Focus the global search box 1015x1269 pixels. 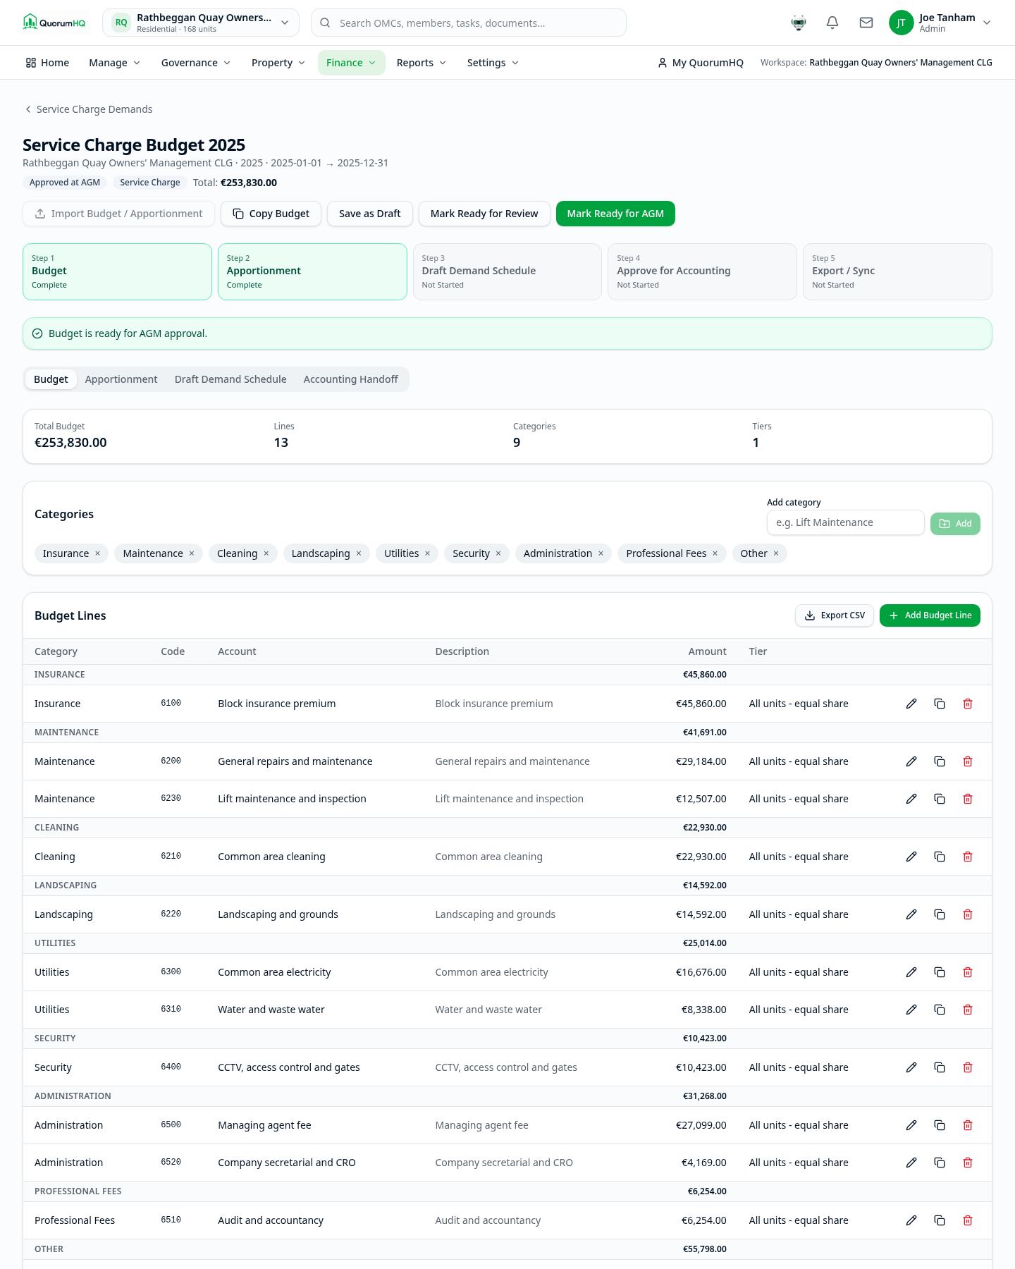click(469, 23)
